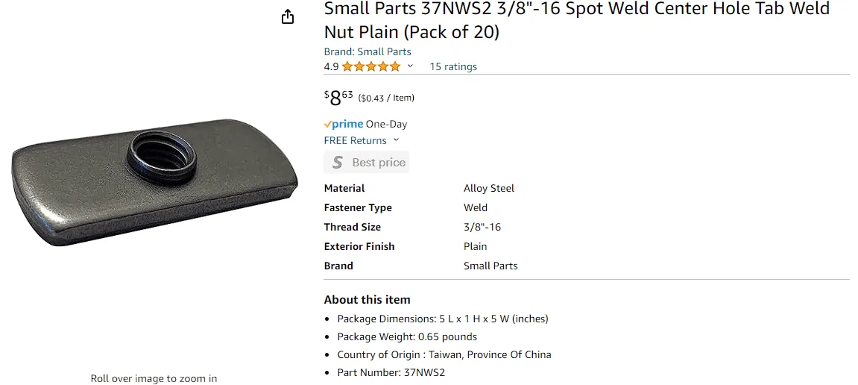
Task: Click the per-item price ($0.43 / Item)
Action: (x=386, y=98)
